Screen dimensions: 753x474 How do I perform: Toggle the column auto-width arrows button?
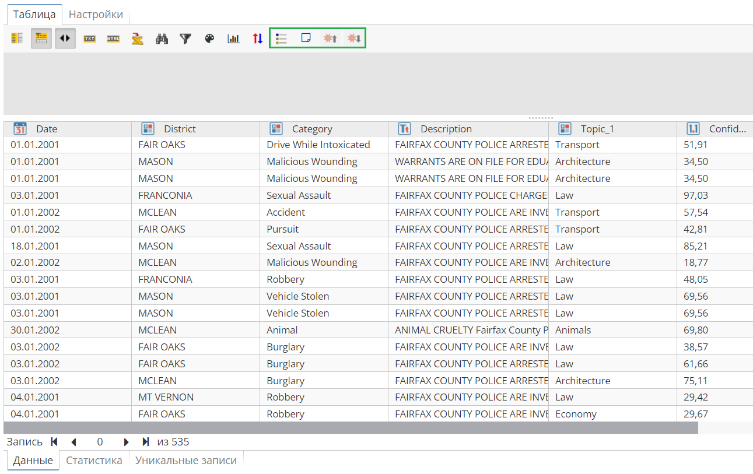65,38
